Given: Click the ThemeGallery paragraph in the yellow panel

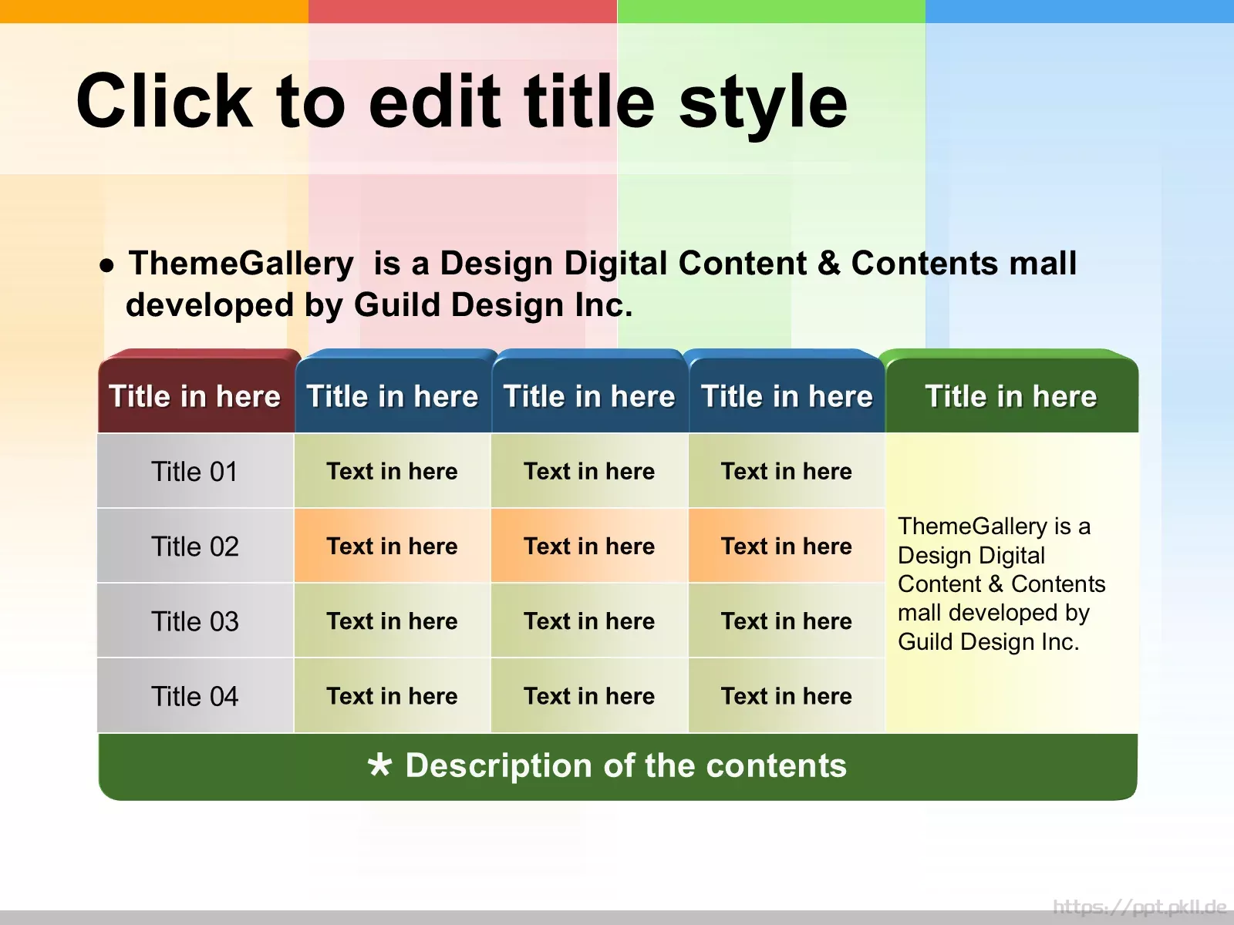Looking at the screenshot, I should pyautogui.click(x=1001, y=584).
